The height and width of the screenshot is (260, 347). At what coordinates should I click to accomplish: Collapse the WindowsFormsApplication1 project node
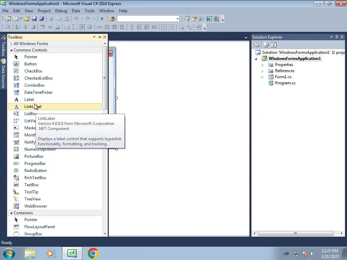click(256, 59)
